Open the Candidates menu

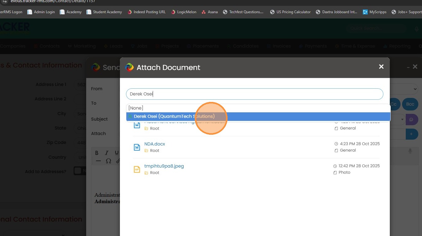coord(243,46)
